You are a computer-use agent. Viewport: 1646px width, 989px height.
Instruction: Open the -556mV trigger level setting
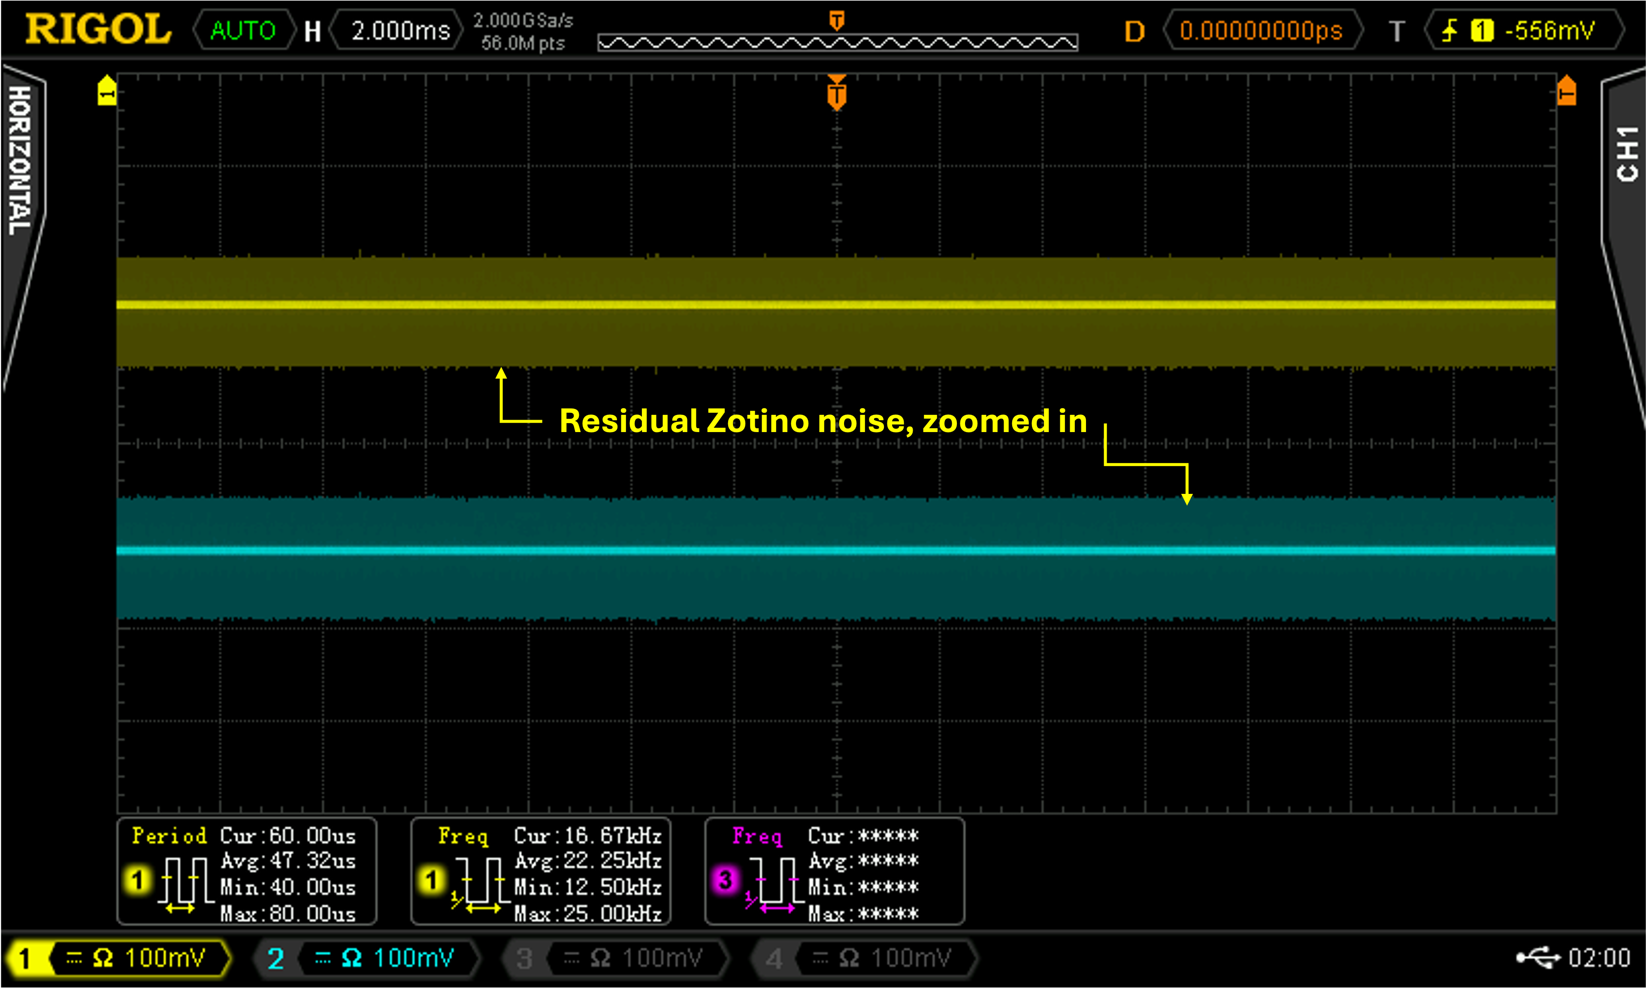(1549, 30)
